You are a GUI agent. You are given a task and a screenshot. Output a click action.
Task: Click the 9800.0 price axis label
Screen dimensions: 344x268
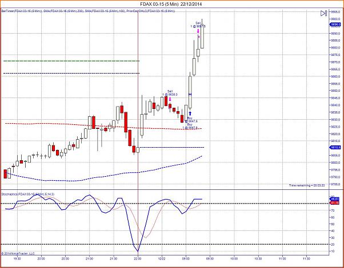click(x=335, y=163)
